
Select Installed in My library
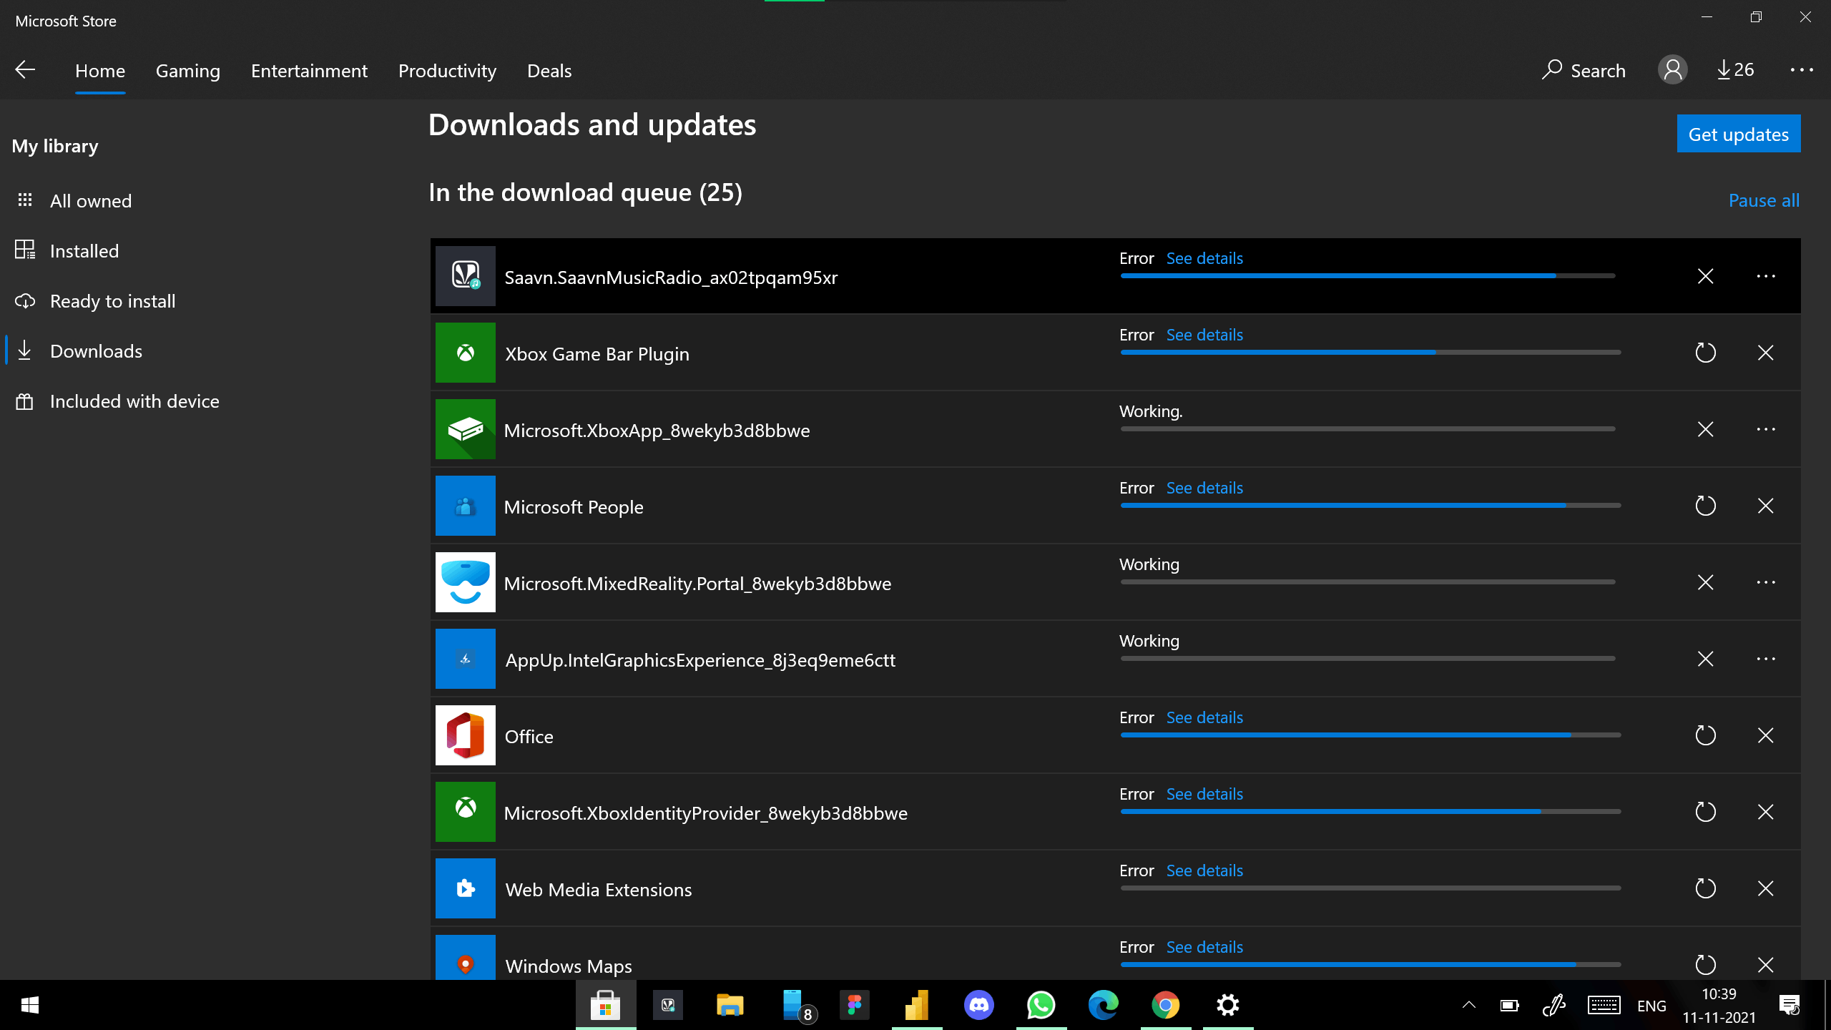[84, 251]
